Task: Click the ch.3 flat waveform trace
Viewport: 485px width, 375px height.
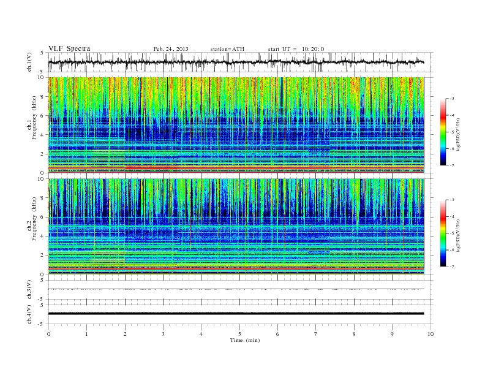Action: (x=236, y=289)
